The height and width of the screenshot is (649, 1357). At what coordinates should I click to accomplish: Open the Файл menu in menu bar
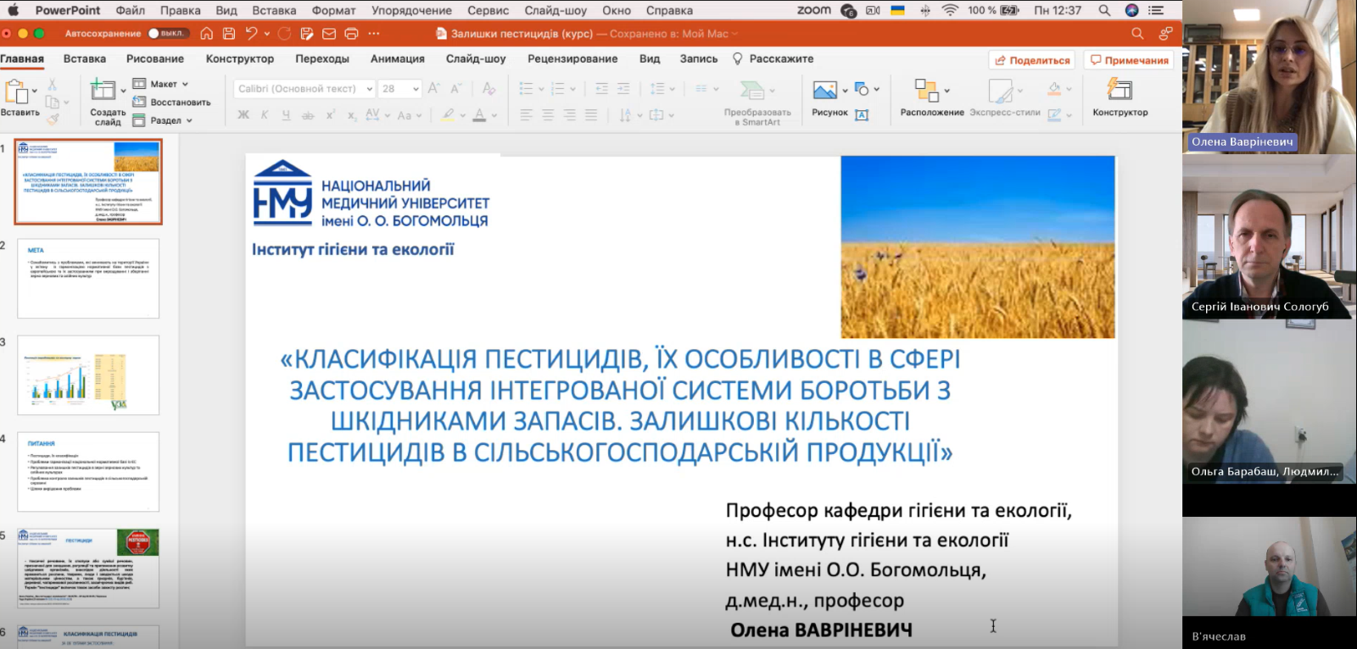(130, 10)
